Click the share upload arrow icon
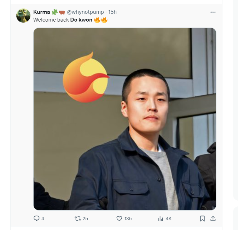Screen dimensions: 238x230 213,218
